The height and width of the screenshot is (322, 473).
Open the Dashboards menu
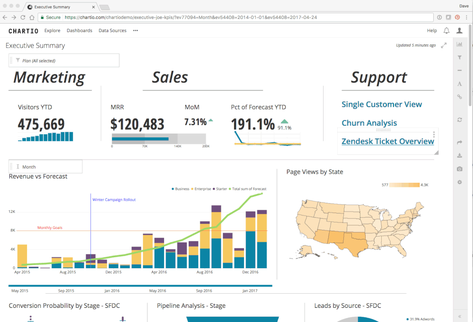(79, 31)
